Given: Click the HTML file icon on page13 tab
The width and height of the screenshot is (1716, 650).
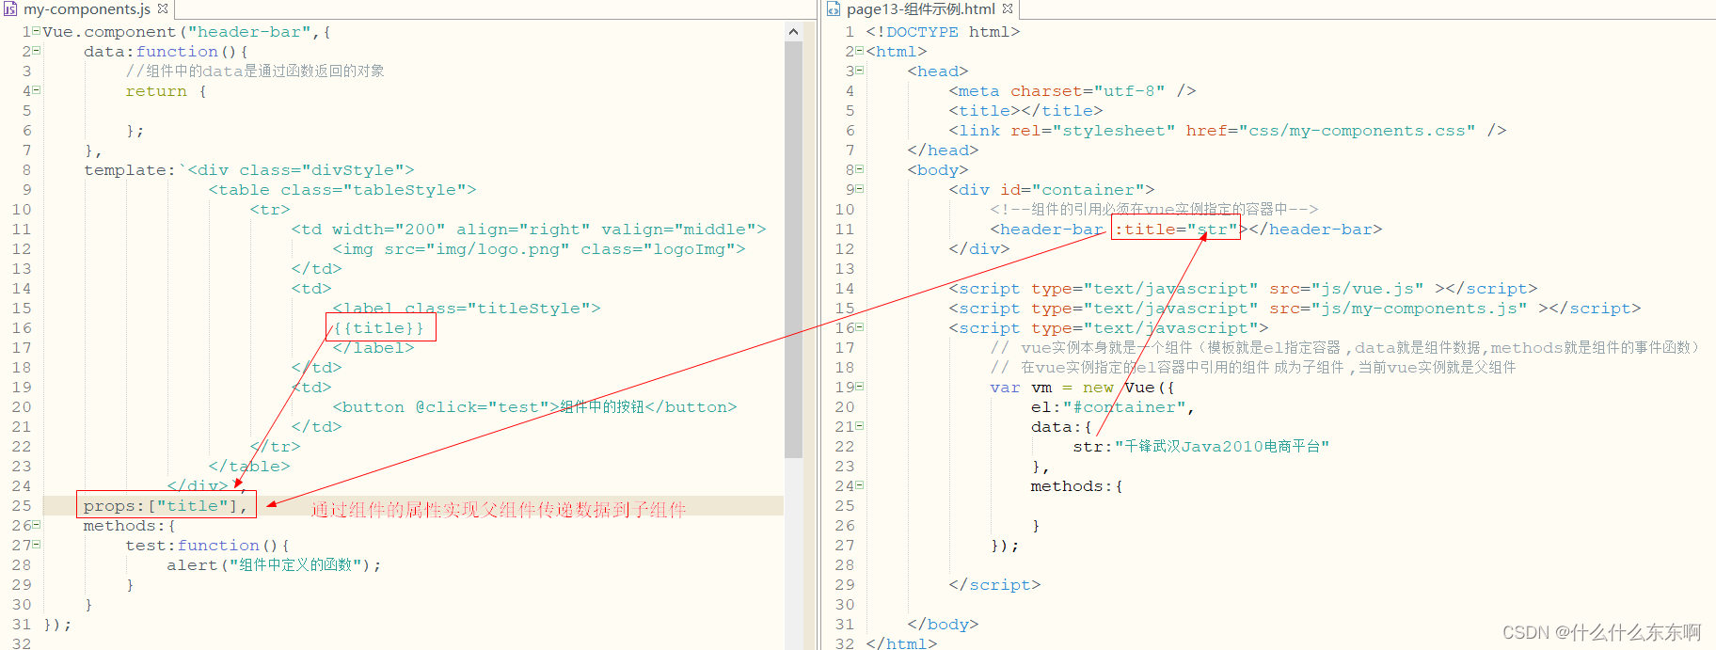Looking at the screenshot, I should pos(834,9).
